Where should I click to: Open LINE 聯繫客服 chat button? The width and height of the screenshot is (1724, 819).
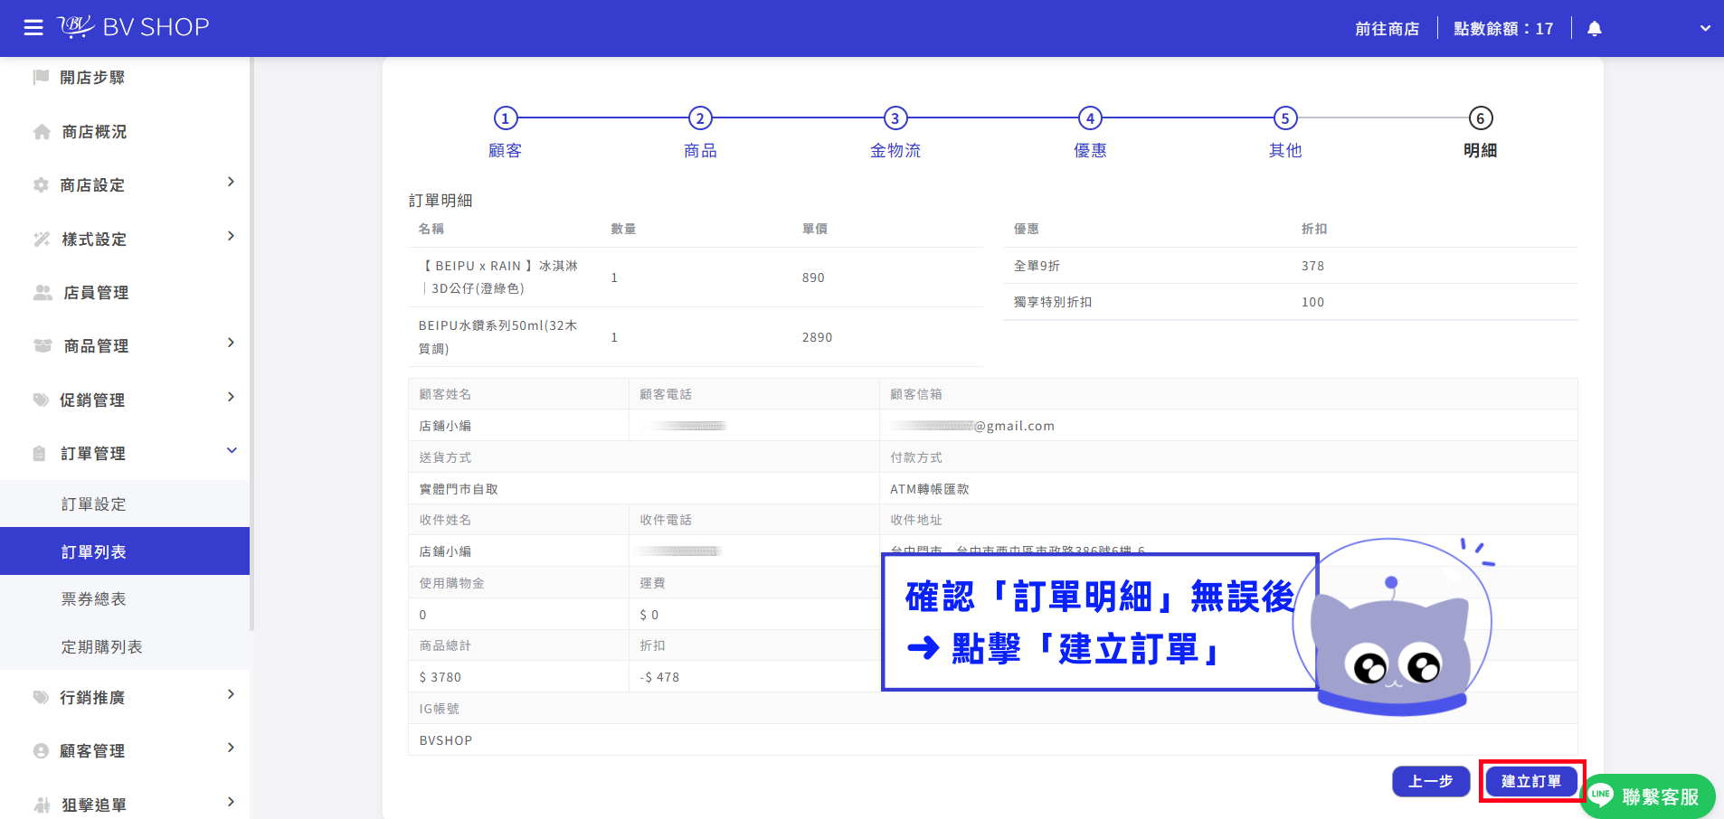1648,796
